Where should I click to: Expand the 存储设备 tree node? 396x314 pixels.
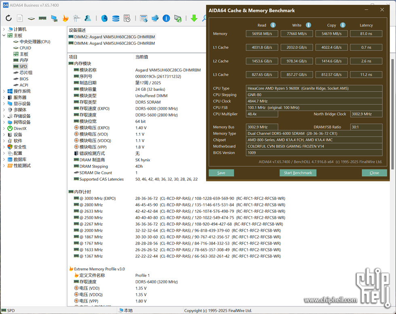coord(4,116)
